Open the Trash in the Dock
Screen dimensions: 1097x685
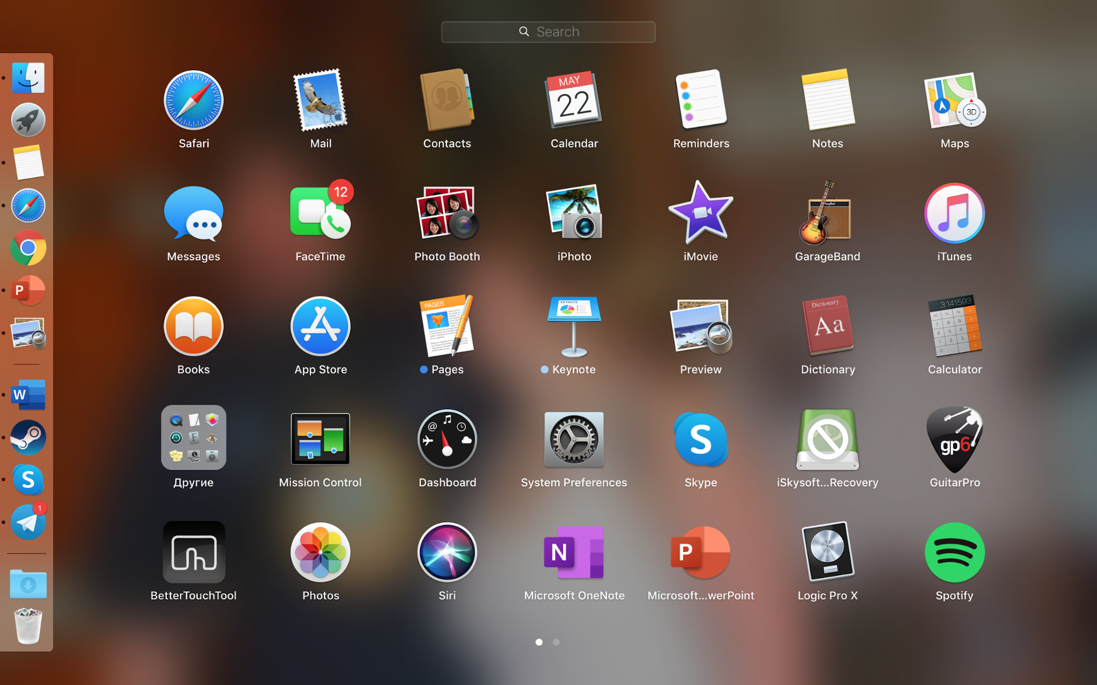pos(28,626)
